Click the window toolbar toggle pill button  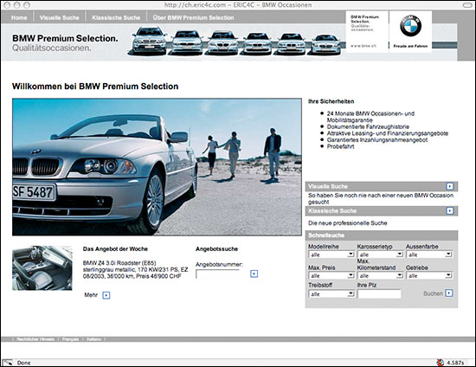pyautogui.click(x=467, y=5)
